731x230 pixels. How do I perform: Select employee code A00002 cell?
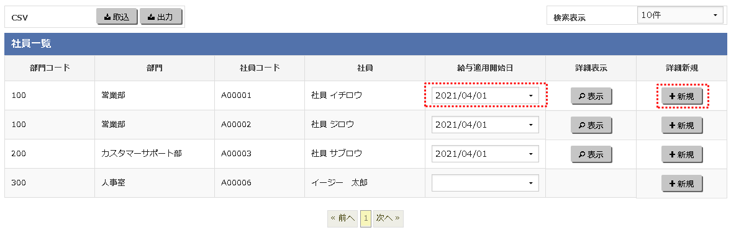259,125
